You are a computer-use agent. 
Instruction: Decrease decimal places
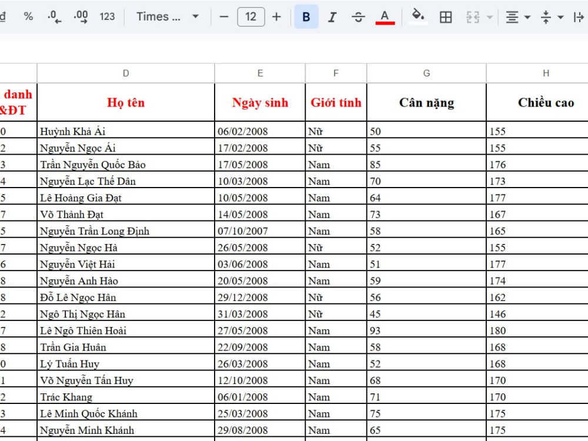55,16
